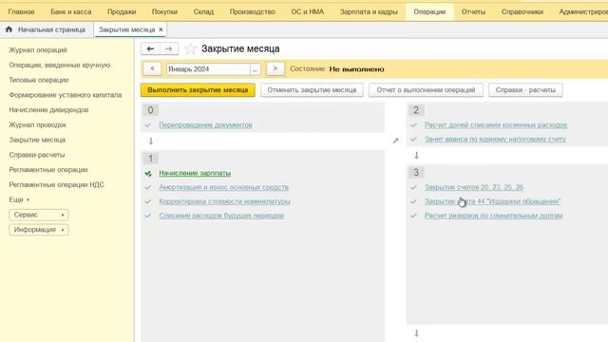
Task: Open the Склад section
Action: coord(203,12)
